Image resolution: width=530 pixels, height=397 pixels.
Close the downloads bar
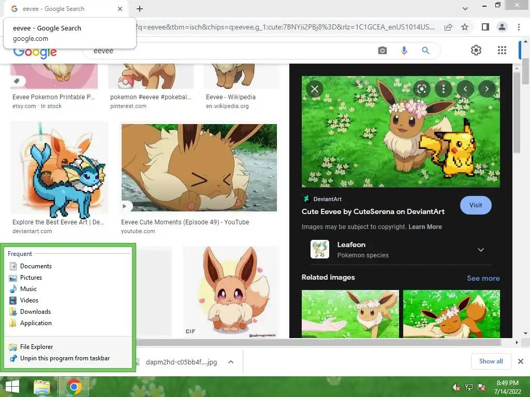[x=521, y=361]
